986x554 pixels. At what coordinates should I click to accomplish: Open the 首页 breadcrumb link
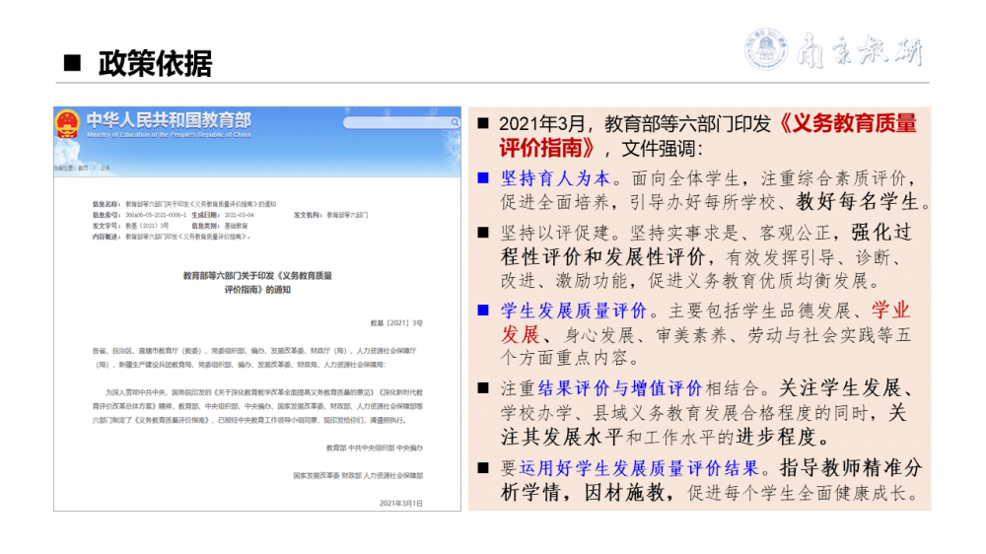point(84,169)
